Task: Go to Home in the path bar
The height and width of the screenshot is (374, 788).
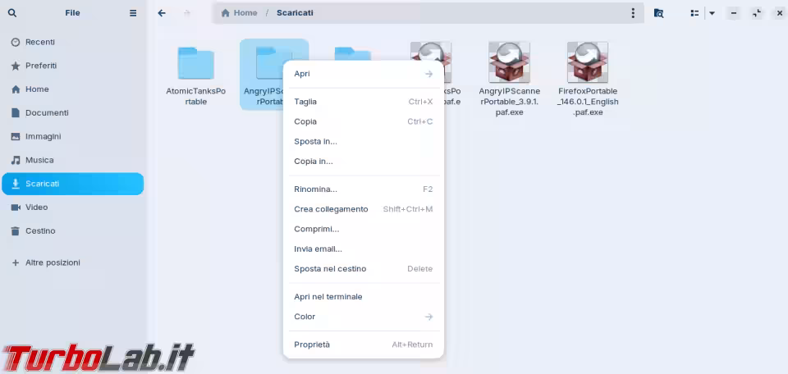Action: 239,13
